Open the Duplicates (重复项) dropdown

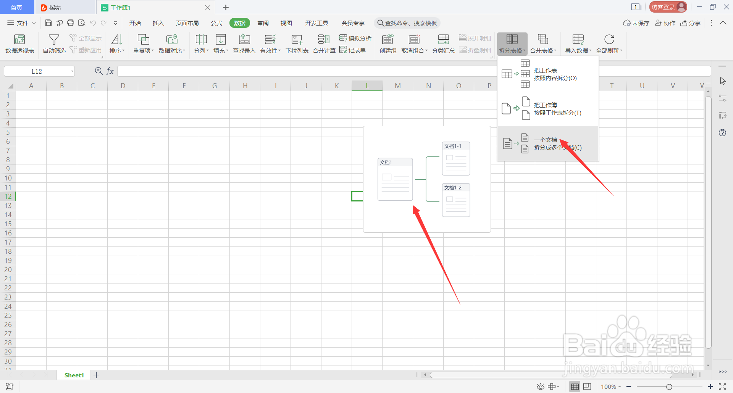[143, 43]
